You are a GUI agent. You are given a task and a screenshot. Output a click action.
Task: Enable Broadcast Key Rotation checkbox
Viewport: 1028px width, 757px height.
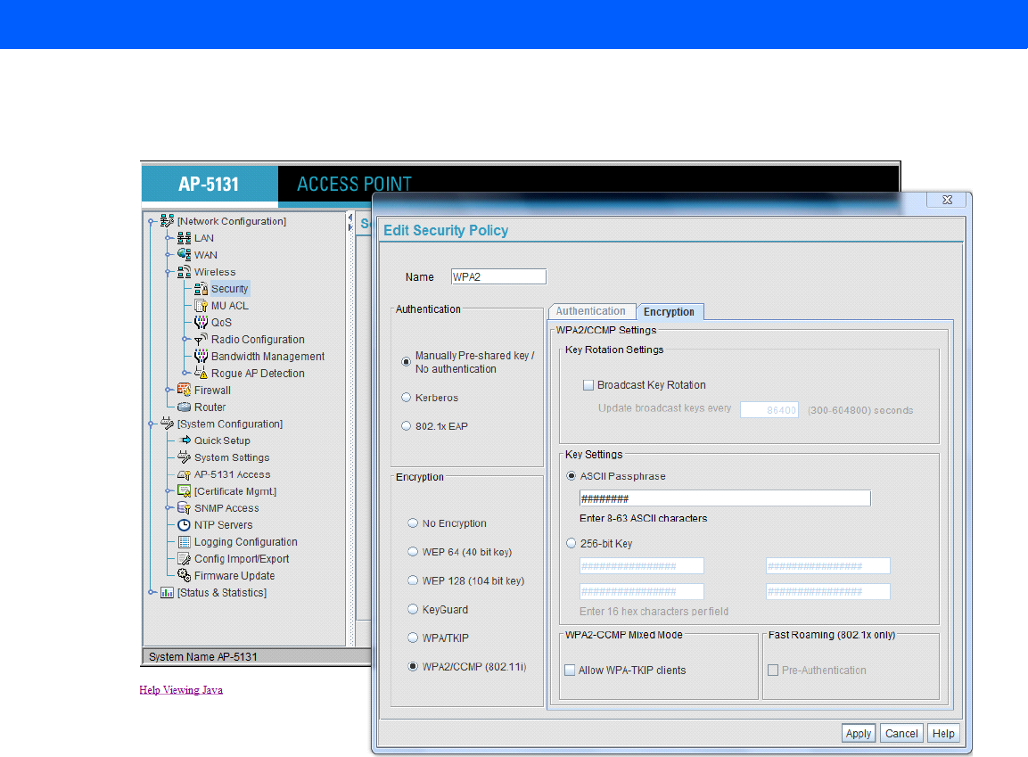point(588,385)
